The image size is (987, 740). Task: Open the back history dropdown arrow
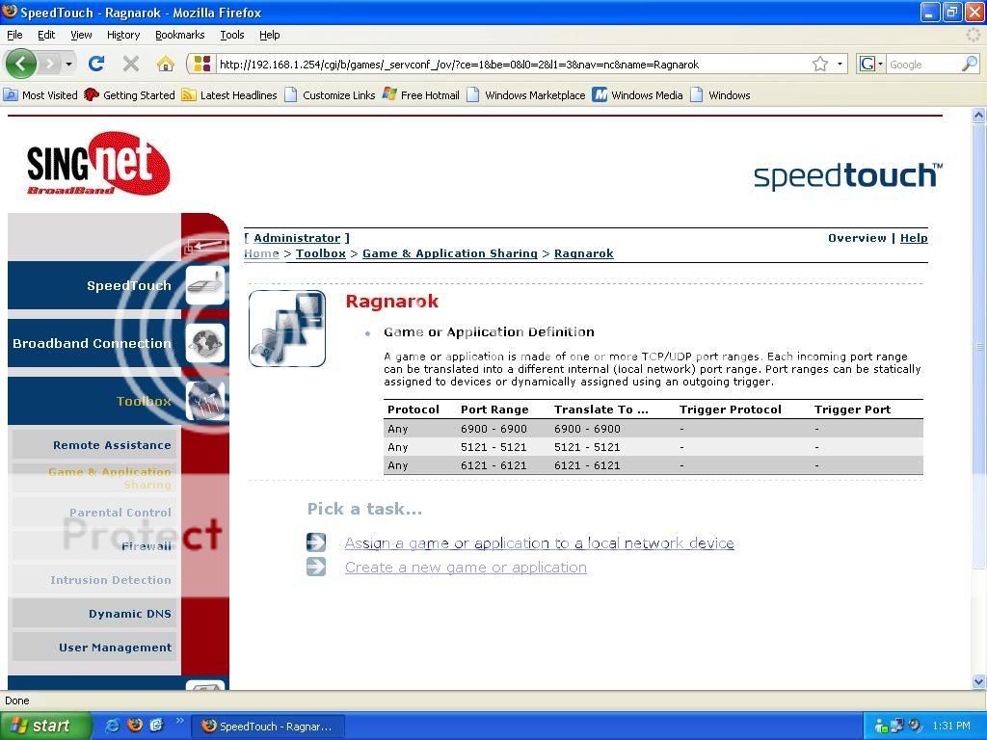[x=67, y=65]
